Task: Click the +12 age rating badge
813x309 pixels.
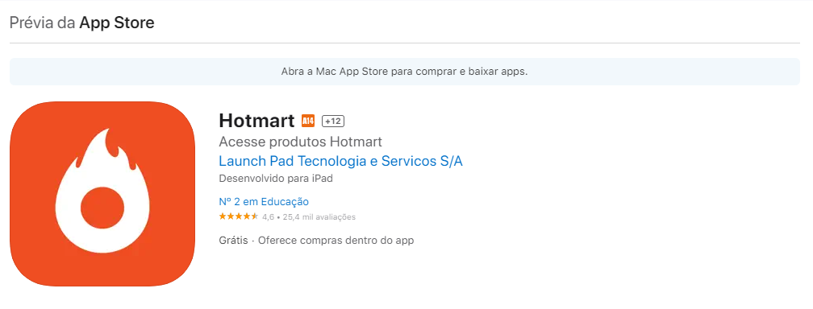Action: coord(333,122)
